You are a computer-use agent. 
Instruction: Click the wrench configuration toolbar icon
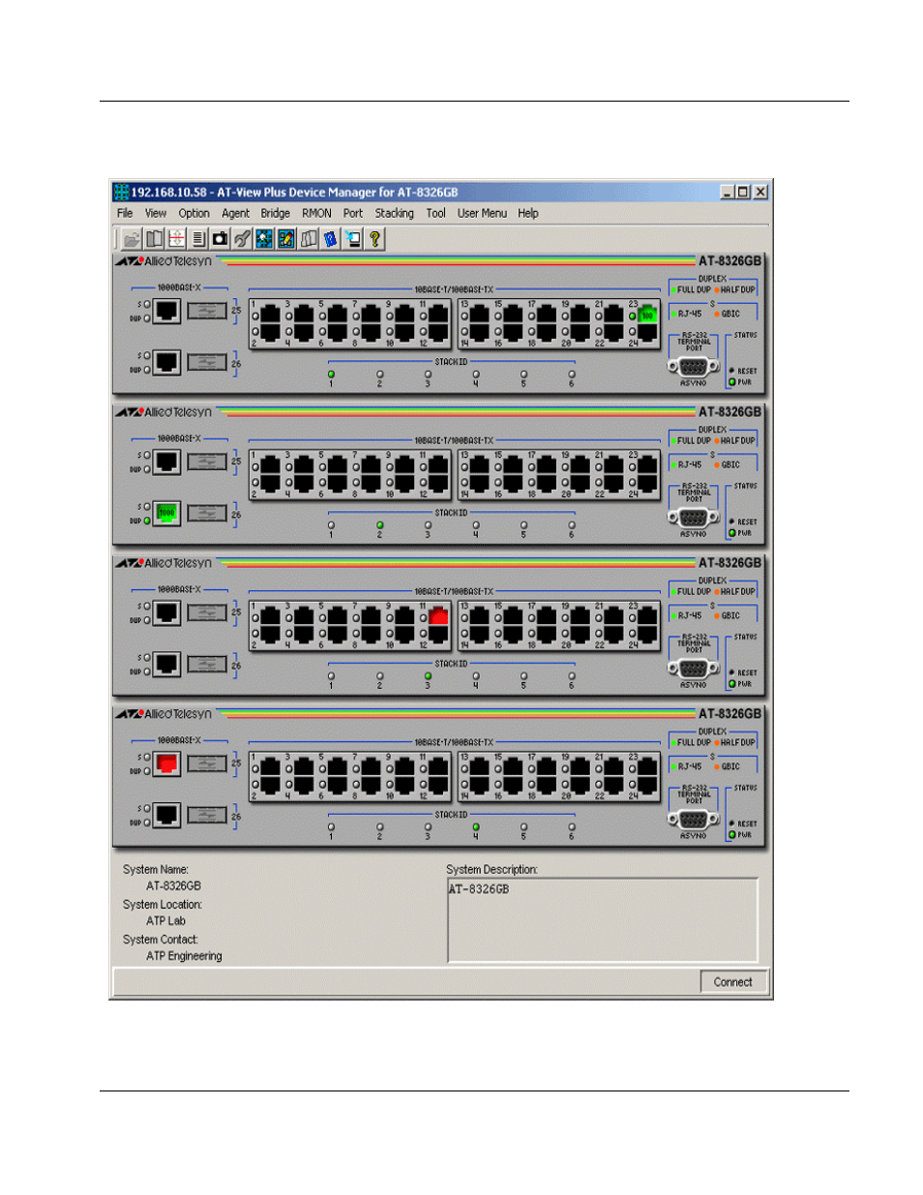click(x=242, y=238)
